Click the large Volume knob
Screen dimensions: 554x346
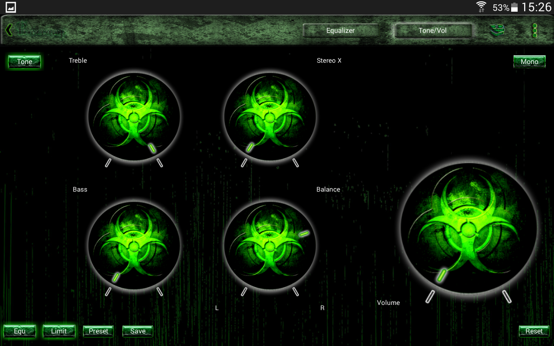(x=469, y=228)
